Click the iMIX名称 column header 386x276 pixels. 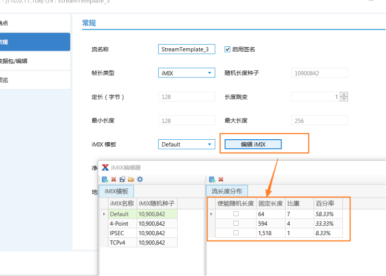122,204
